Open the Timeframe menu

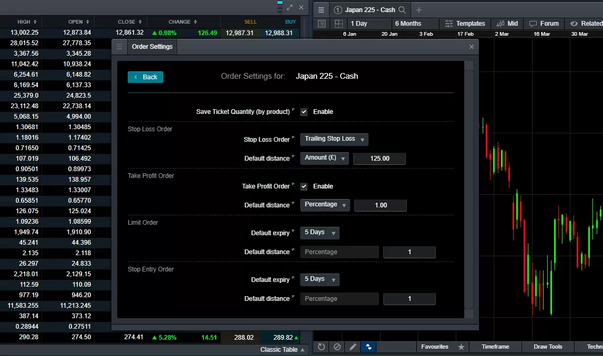click(495, 347)
